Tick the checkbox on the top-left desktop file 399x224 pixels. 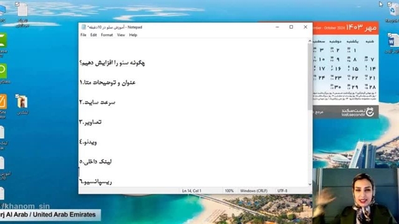[x=17, y=4]
